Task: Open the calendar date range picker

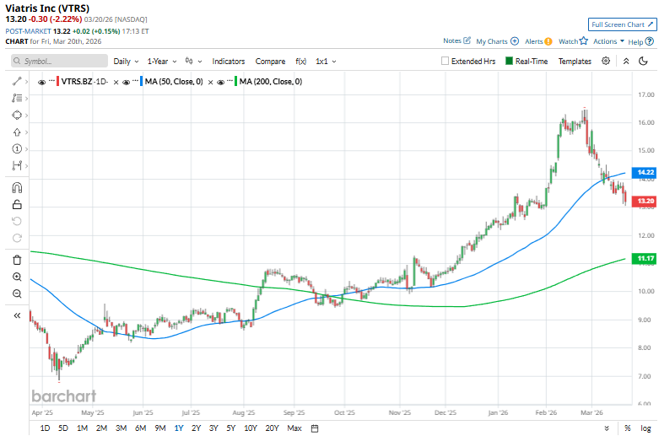Action: click(x=314, y=428)
